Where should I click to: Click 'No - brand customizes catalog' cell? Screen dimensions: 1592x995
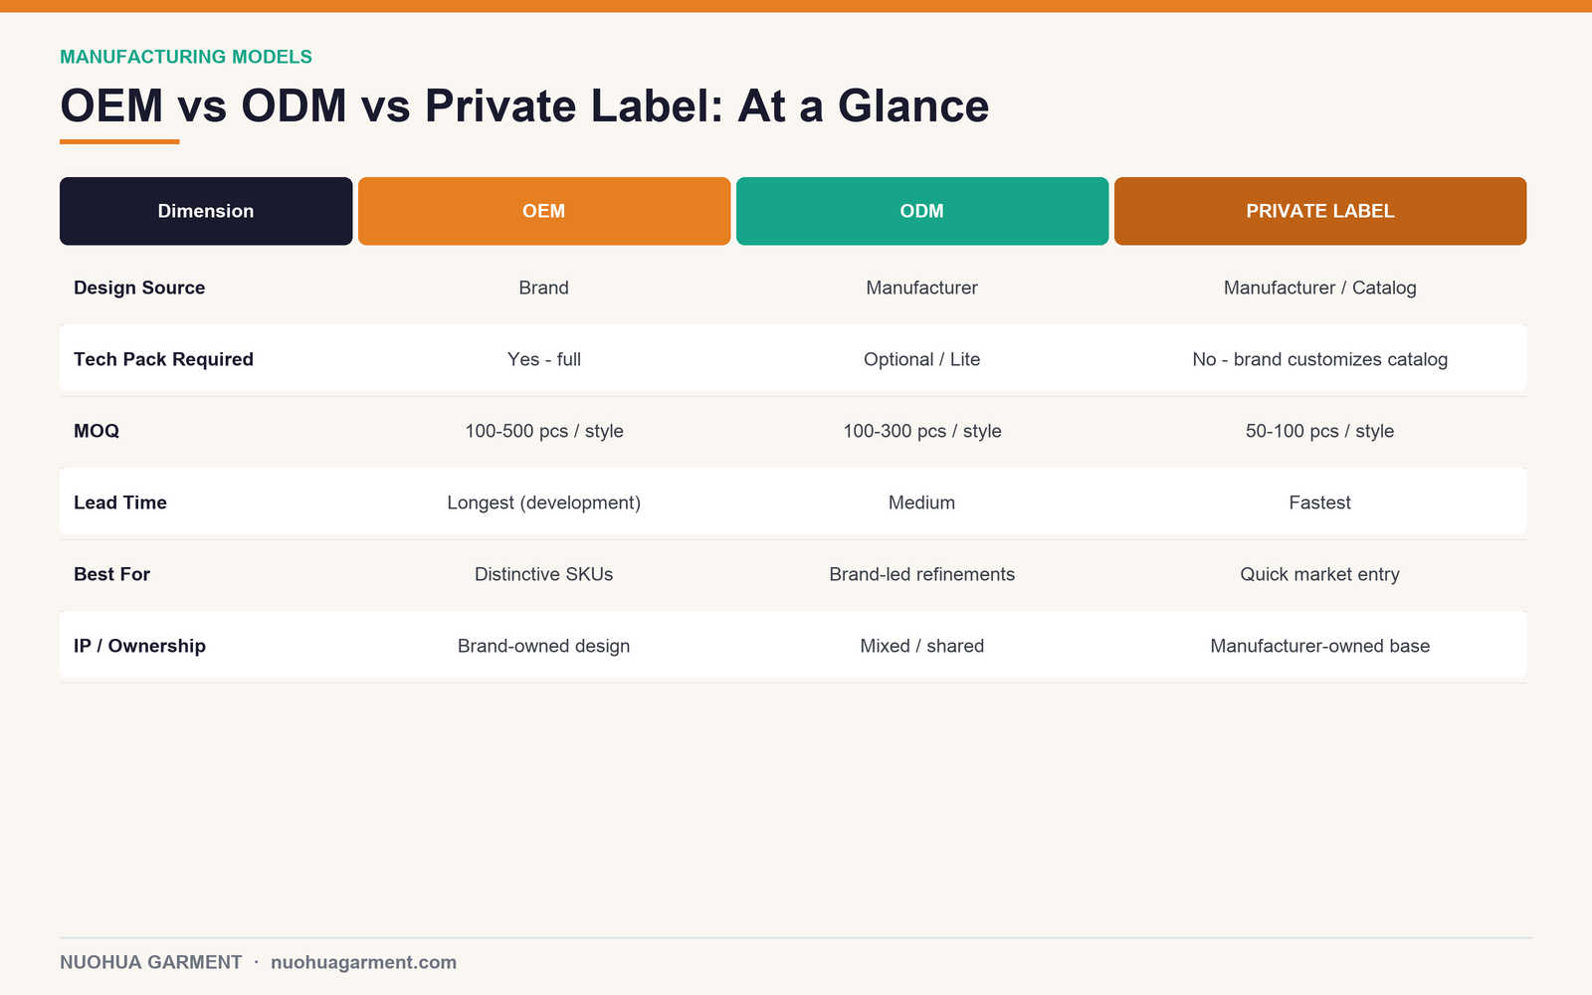pyautogui.click(x=1320, y=359)
